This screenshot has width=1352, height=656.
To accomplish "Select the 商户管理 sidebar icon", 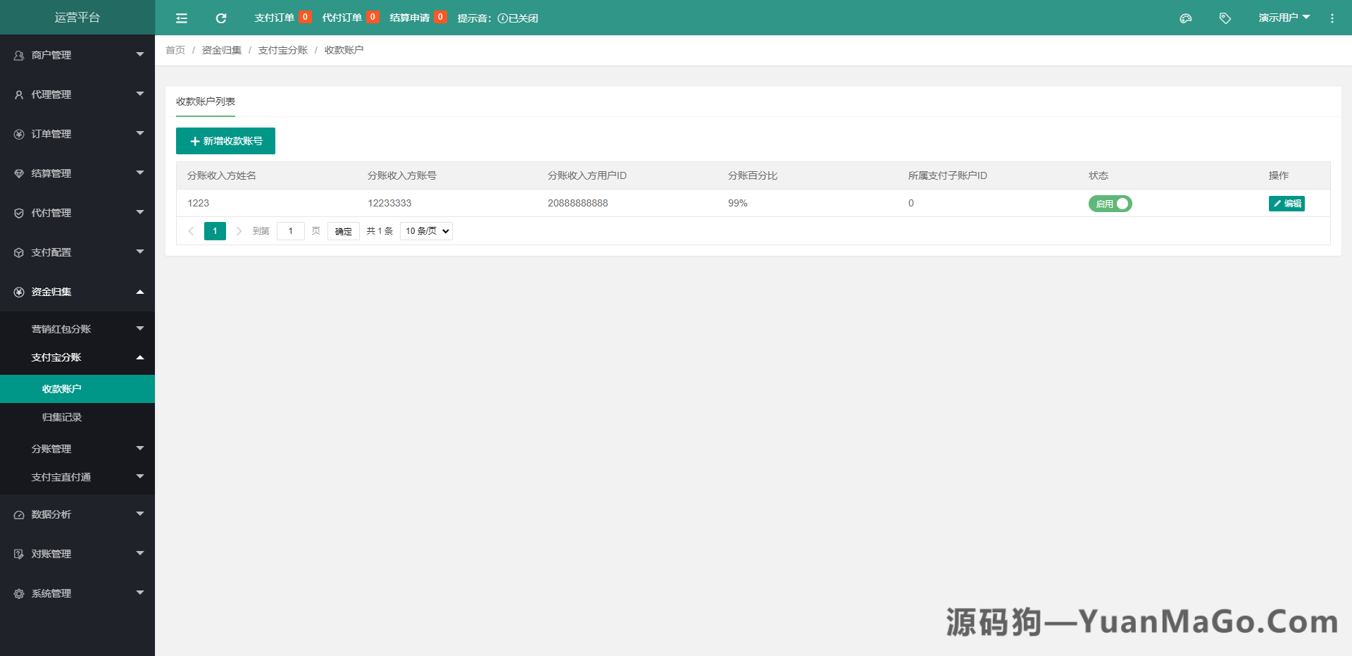I will click(18, 54).
